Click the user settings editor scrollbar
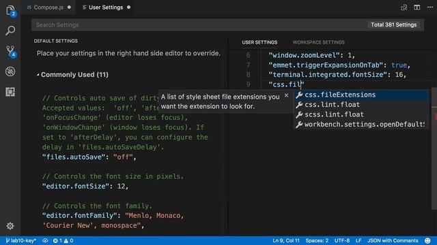This screenshot has width=437, height=245. tap(434, 148)
